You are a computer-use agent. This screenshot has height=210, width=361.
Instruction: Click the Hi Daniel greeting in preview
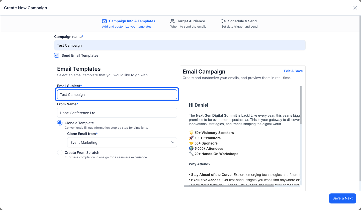tap(199, 105)
